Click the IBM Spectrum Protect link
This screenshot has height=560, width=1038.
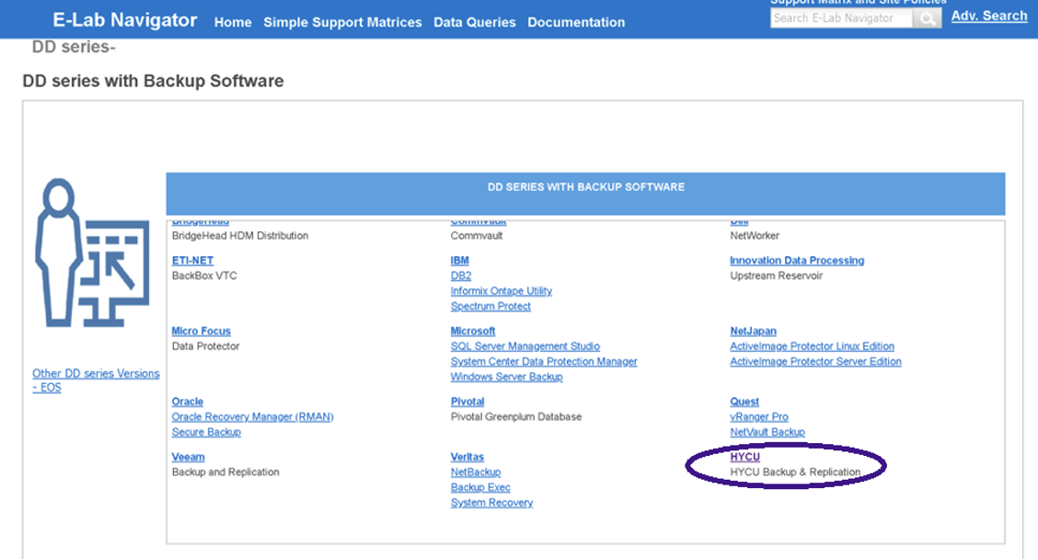tap(490, 307)
